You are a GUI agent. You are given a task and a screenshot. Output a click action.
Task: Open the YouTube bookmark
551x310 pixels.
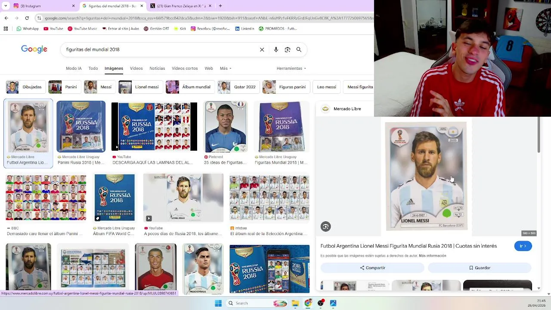(53, 29)
